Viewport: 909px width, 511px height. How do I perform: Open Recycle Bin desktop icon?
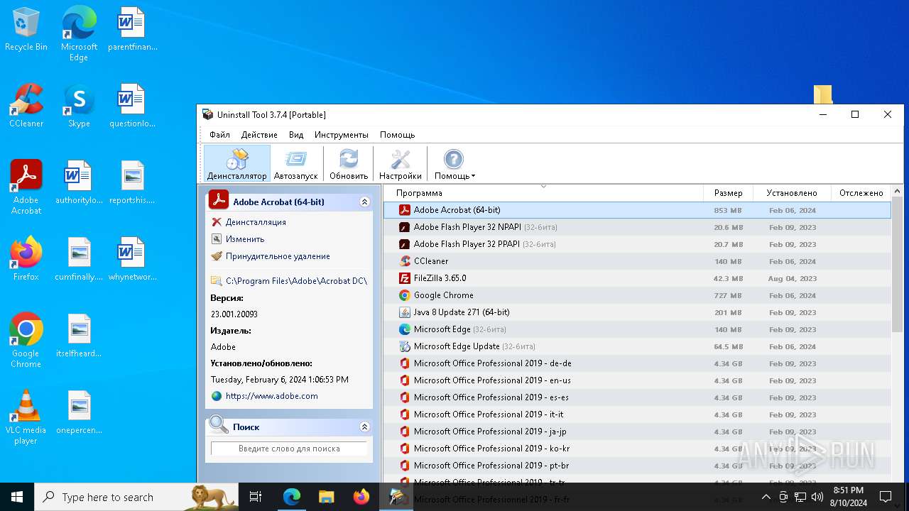click(26, 30)
